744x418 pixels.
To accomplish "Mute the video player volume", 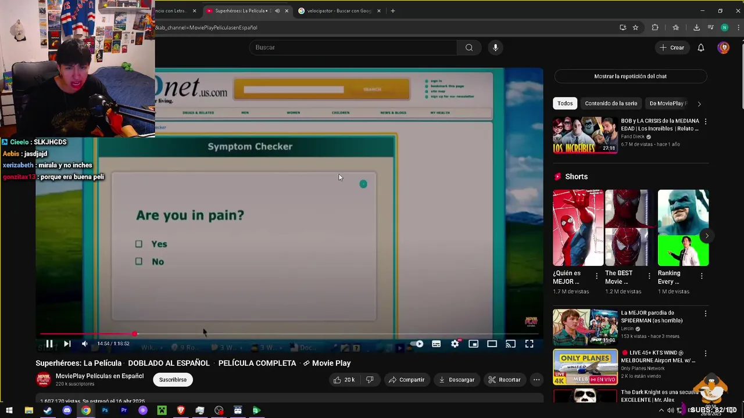I will pyautogui.click(x=85, y=344).
